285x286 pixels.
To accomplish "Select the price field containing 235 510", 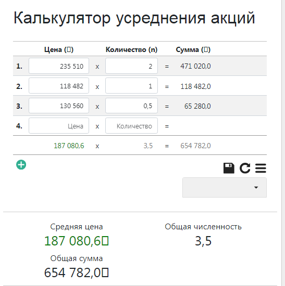I will coord(59,66).
